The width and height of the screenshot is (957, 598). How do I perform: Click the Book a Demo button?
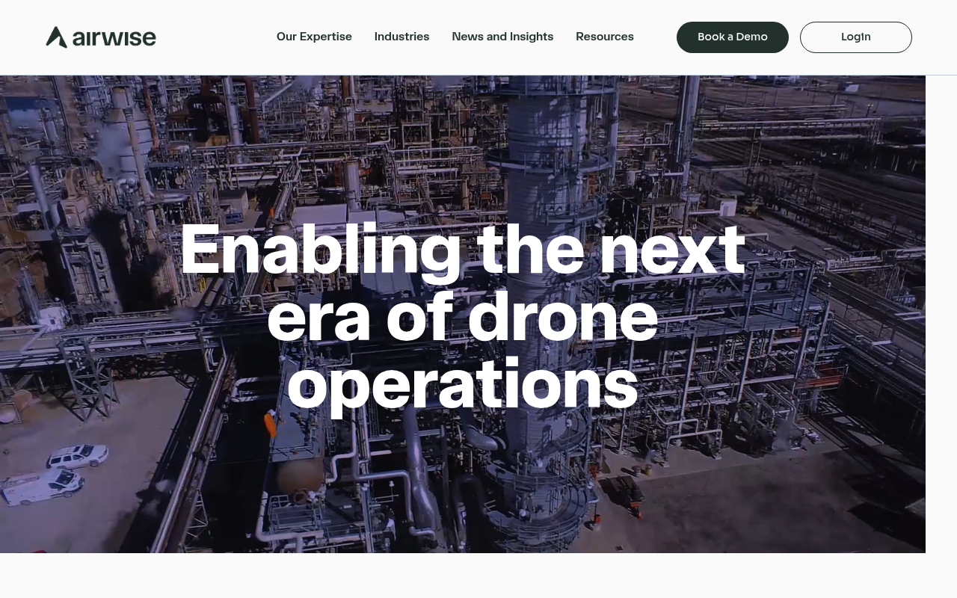733,37
